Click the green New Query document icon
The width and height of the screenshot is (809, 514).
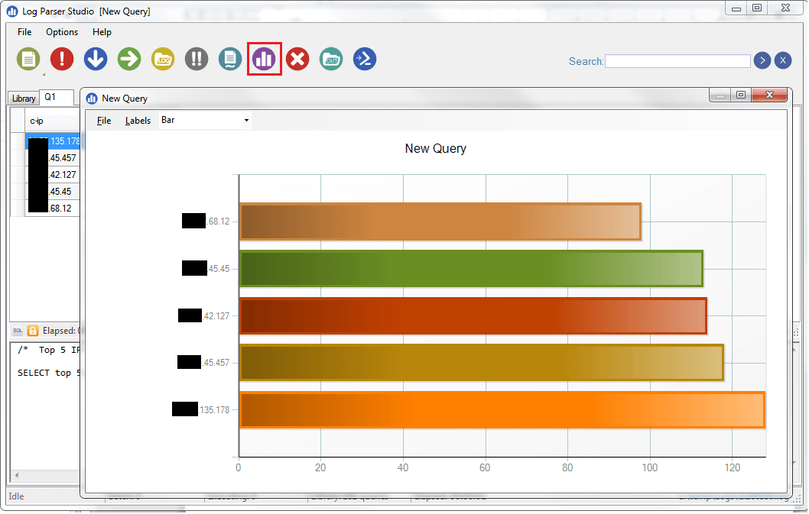coord(28,59)
